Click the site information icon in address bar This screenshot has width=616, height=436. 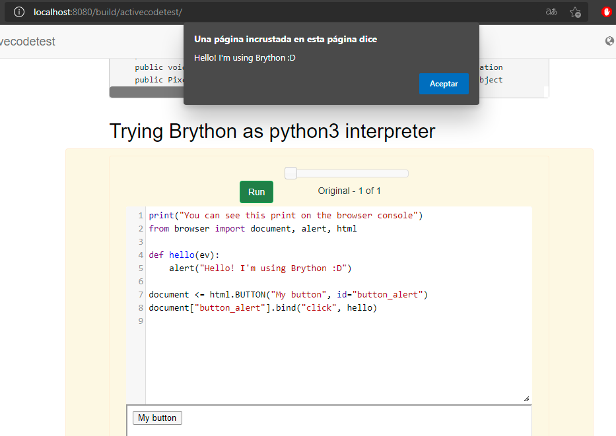[x=19, y=12]
